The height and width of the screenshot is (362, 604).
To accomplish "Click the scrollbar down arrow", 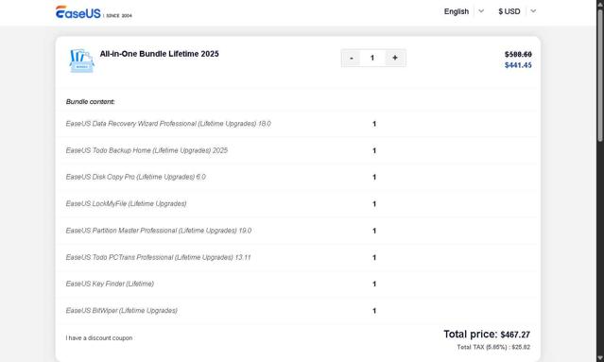I will coord(600,358).
